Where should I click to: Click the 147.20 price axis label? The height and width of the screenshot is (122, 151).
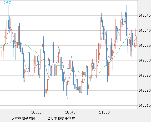point(144,90)
